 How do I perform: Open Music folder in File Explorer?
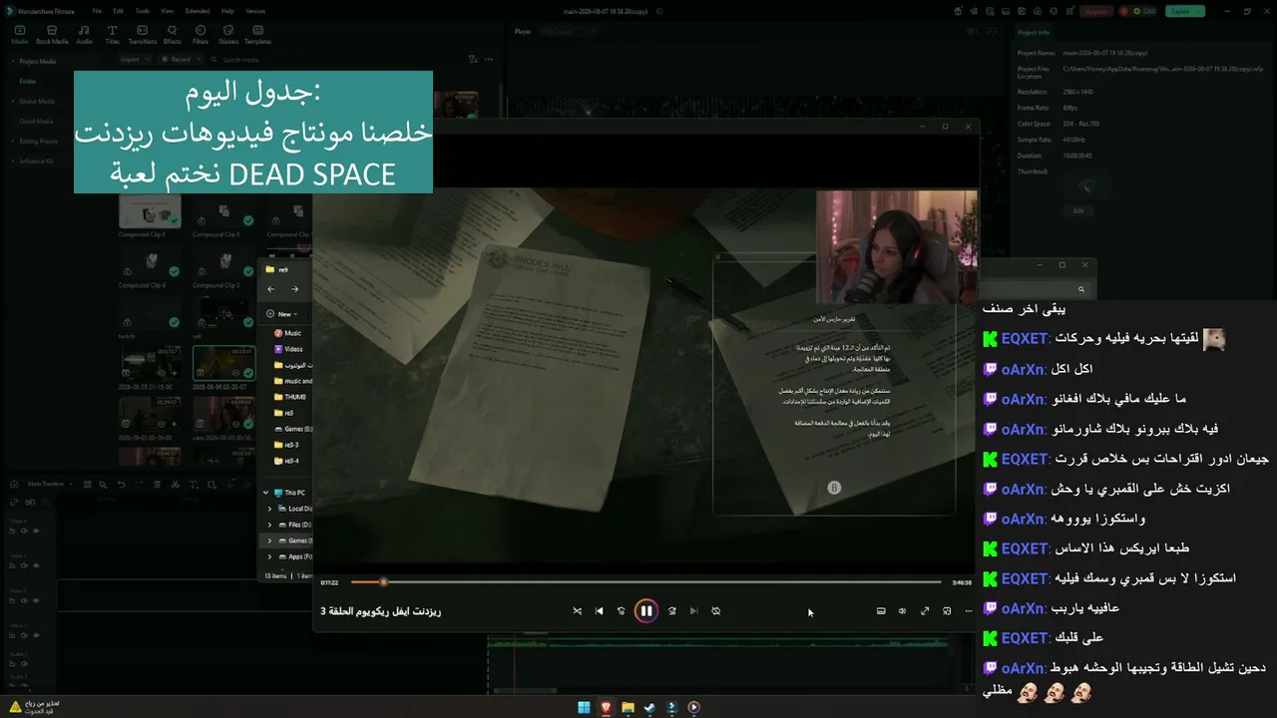coord(287,333)
